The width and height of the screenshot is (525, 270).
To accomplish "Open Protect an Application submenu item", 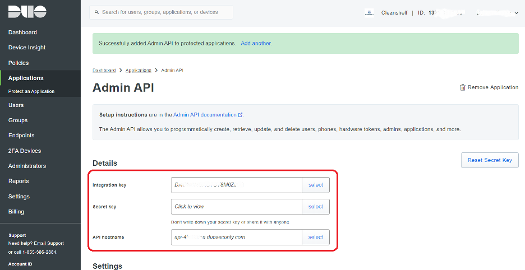I will tap(31, 91).
